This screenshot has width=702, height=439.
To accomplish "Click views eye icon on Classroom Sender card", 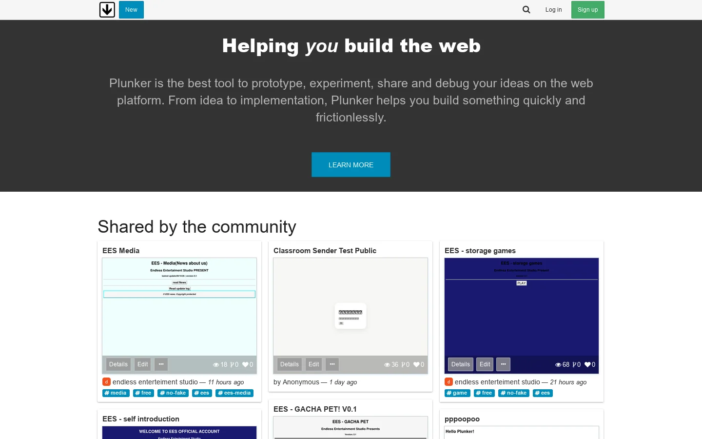I will (387, 365).
